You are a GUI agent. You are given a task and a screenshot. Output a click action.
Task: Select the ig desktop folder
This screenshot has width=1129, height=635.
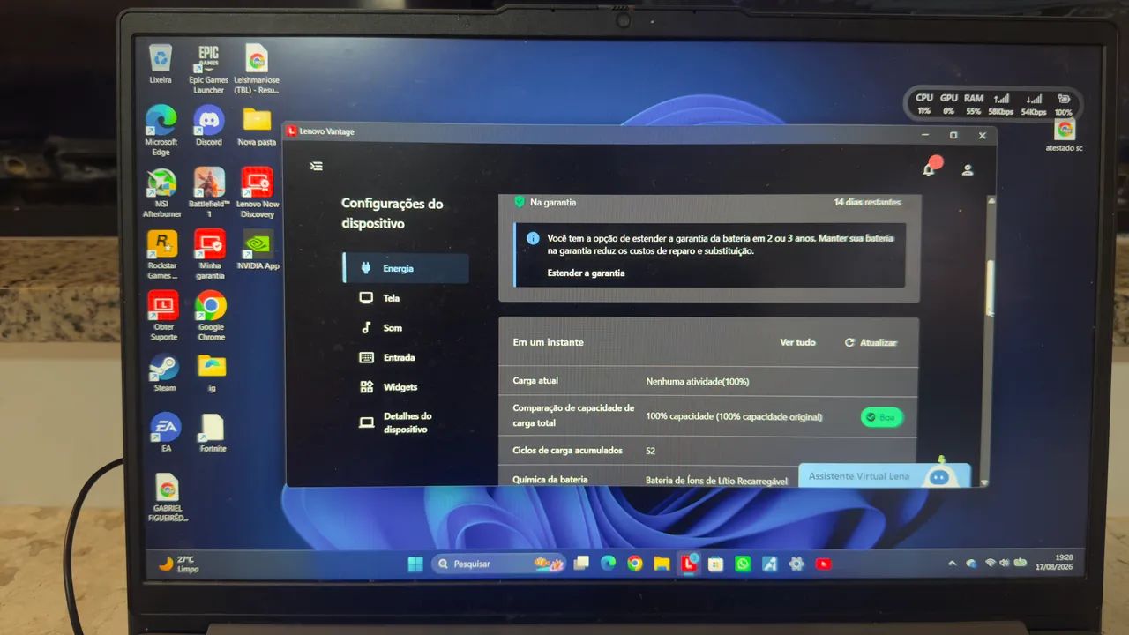pyautogui.click(x=212, y=373)
